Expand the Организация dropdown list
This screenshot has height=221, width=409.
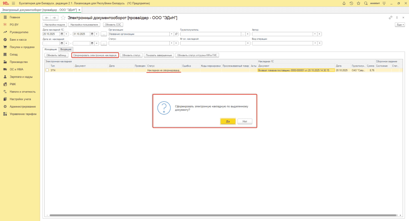[x=171, y=34]
